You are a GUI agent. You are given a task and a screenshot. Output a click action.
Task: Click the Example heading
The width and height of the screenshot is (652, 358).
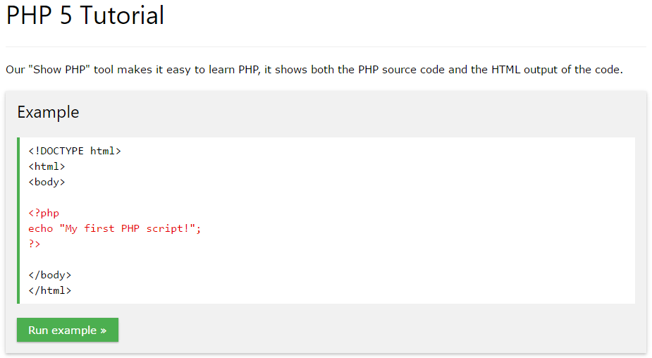(x=48, y=112)
